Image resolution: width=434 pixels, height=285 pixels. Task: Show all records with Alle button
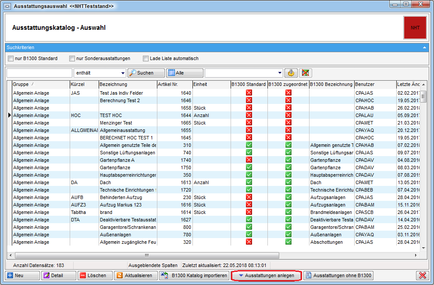185,73
